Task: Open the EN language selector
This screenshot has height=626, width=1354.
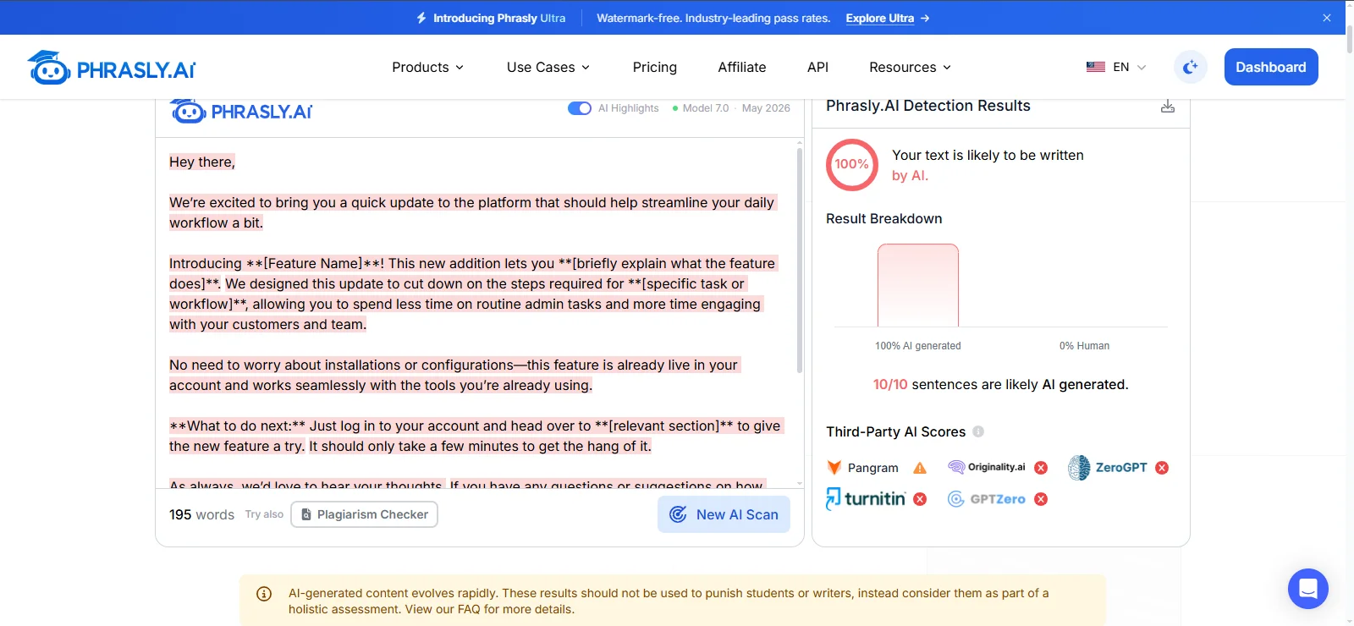Action: click(x=1117, y=68)
